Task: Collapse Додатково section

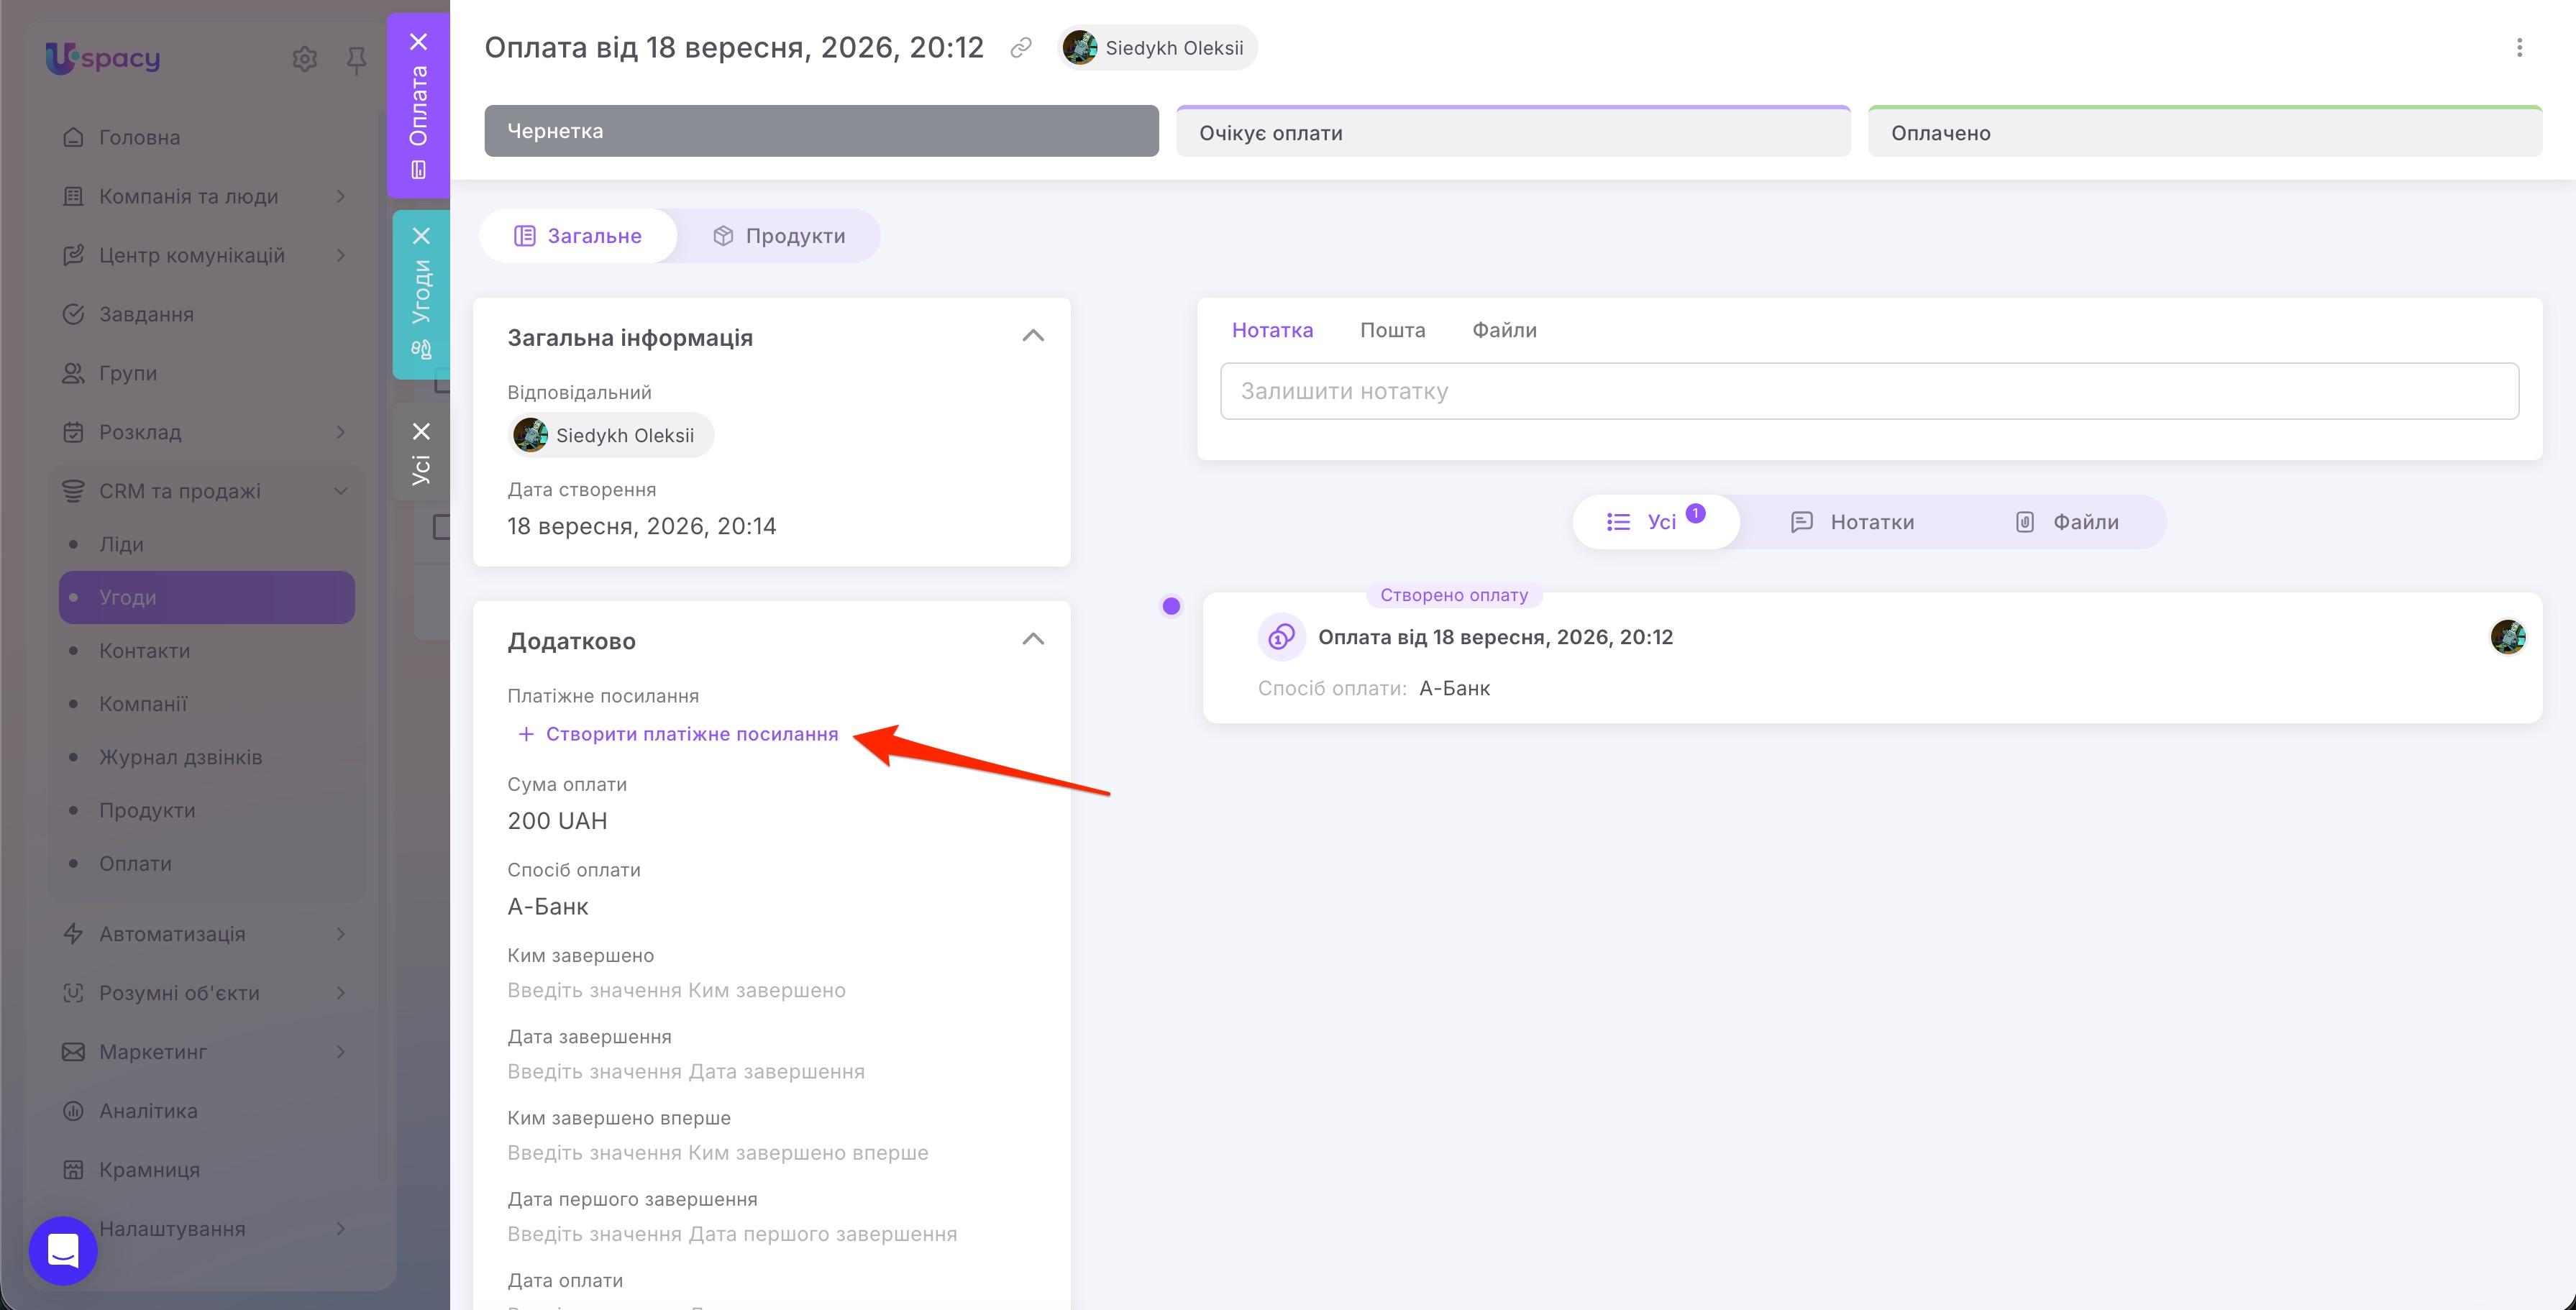Action: (1033, 639)
